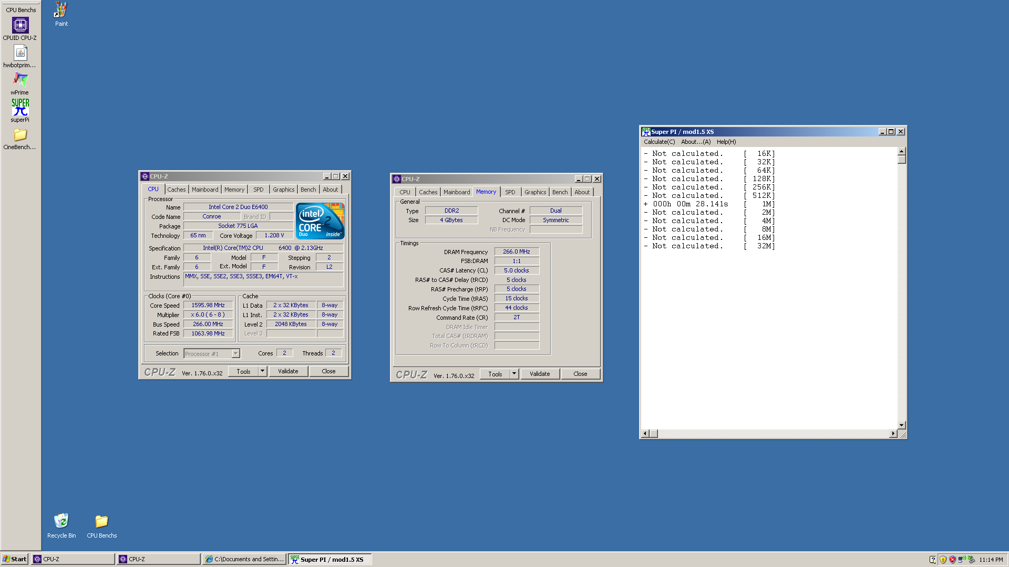The width and height of the screenshot is (1009, 567).
Task: Switch to second CPU-Z taskbar button
Action: tap(159, 559)
